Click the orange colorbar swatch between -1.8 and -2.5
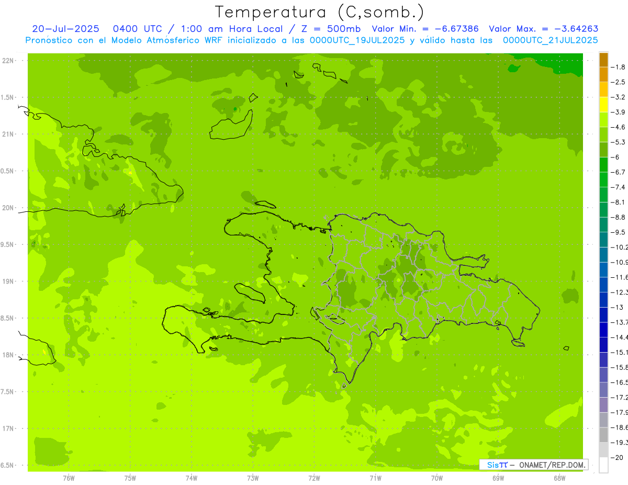 [603, 74]
